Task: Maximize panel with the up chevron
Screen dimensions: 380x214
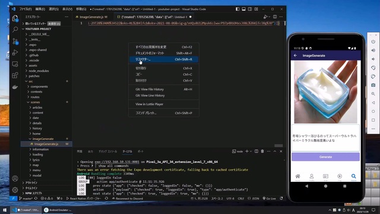Action: pos(275,151)
